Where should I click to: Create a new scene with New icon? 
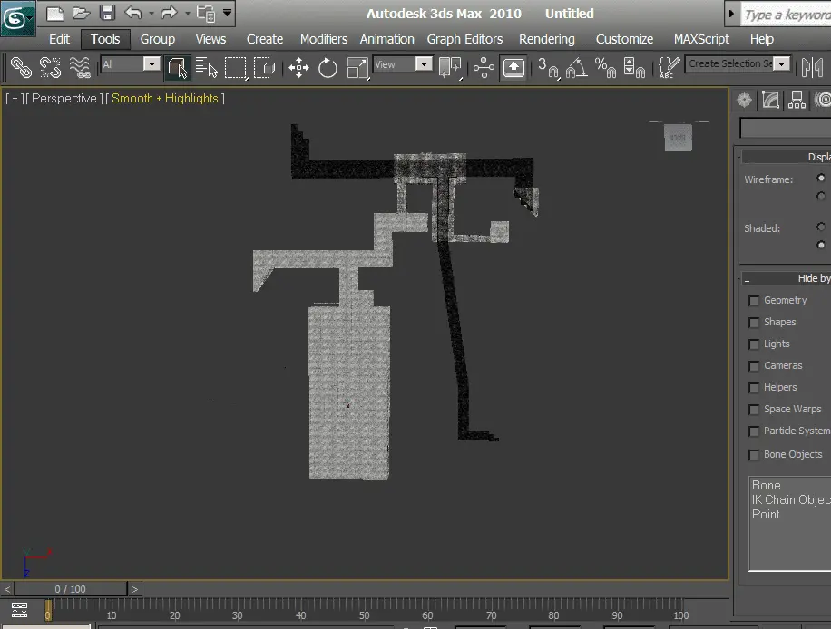tap(54, 13)
